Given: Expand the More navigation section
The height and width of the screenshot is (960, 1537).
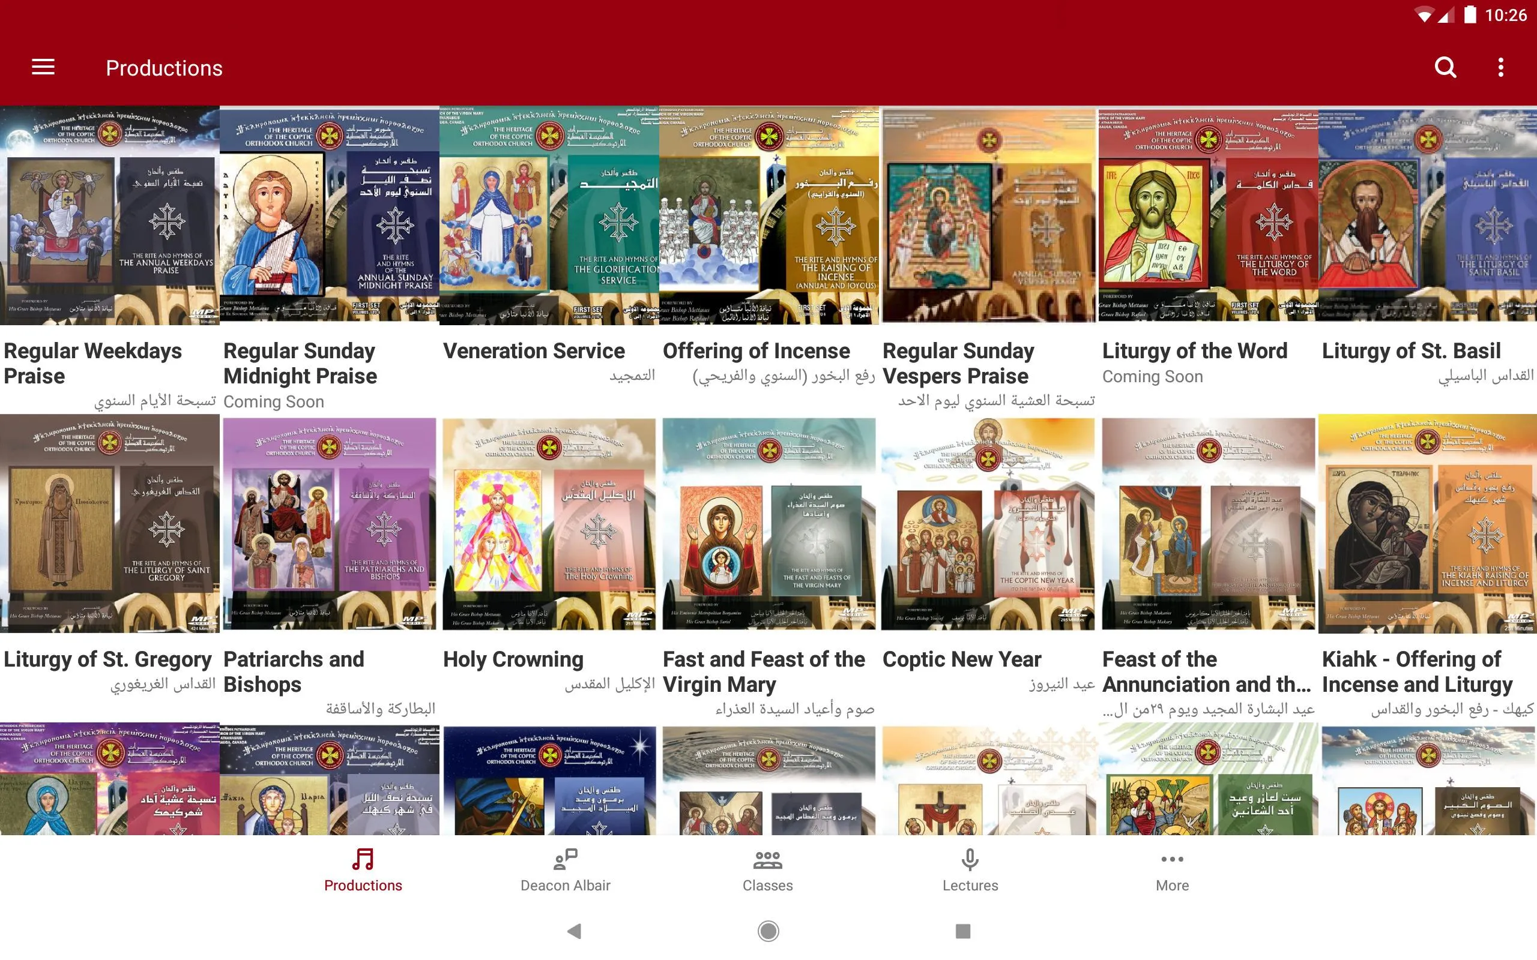Looking at the screenshot, I should pos(1172,872).
